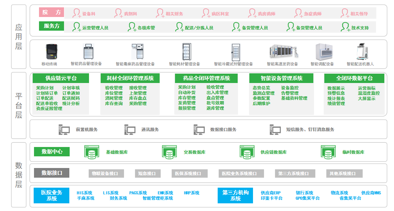Select the person icon for 急症药师
The width and height of the screenshot is (394, 211).
299,13
